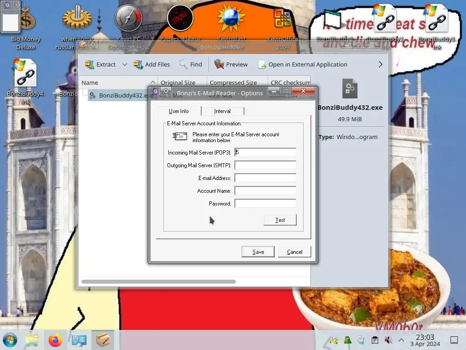Launch Firefox from the taskbar

pos(55,340)
